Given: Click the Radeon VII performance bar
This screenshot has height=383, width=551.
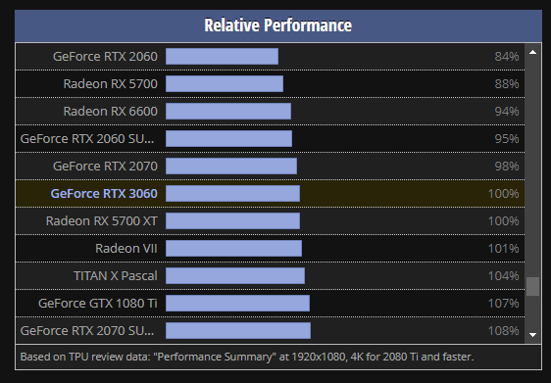Looking at the screenshot, I should click(x=233, y=248).
